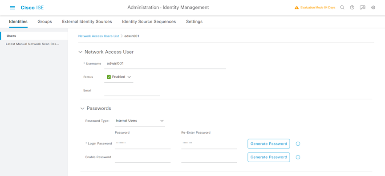Image resolution: width=385 pixels, height=176 pixels.
Task: Generate a password for Login Password
Action: 269,144
